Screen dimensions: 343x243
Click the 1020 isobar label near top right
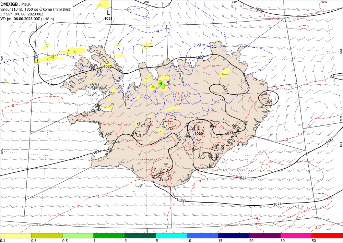tap(259, 10)
